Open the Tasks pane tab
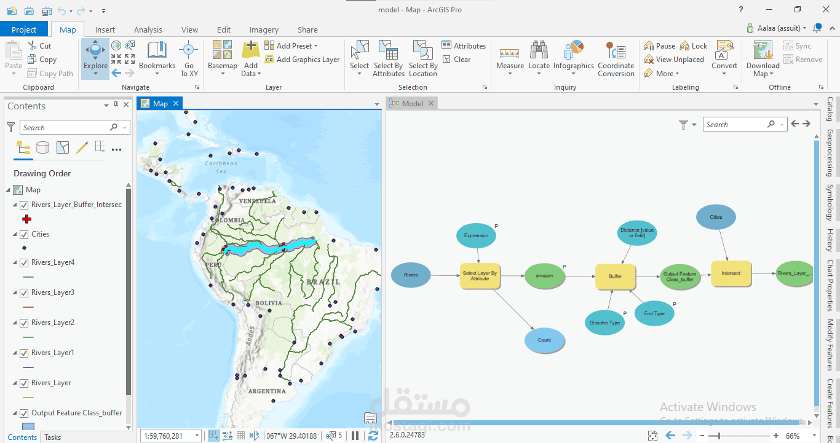Image resolution: width=840 pixels, height=443 pixels. [53, 437]
